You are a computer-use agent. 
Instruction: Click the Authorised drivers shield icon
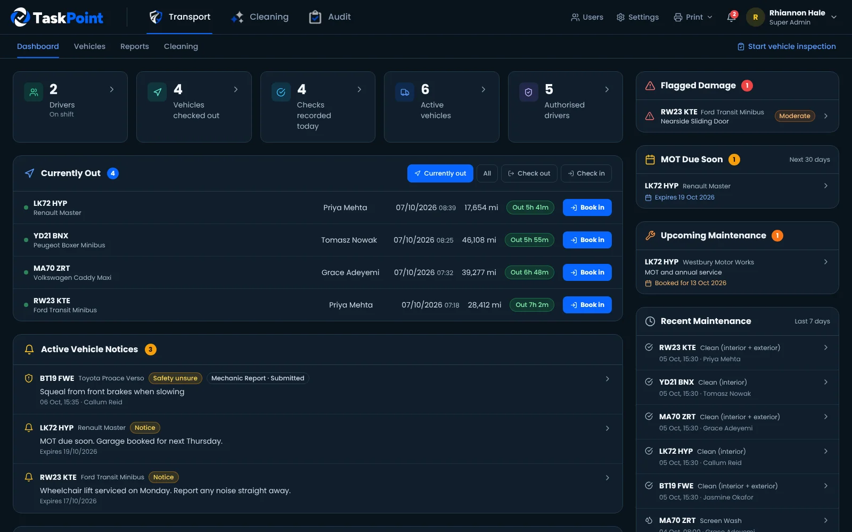[x=528, y=92]
